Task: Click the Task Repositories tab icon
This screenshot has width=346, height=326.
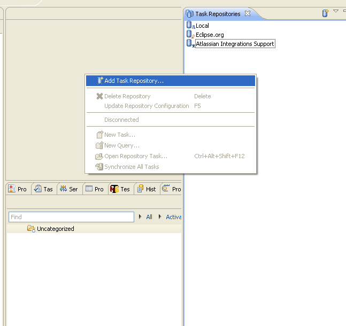Action: [x=189, y=14]
